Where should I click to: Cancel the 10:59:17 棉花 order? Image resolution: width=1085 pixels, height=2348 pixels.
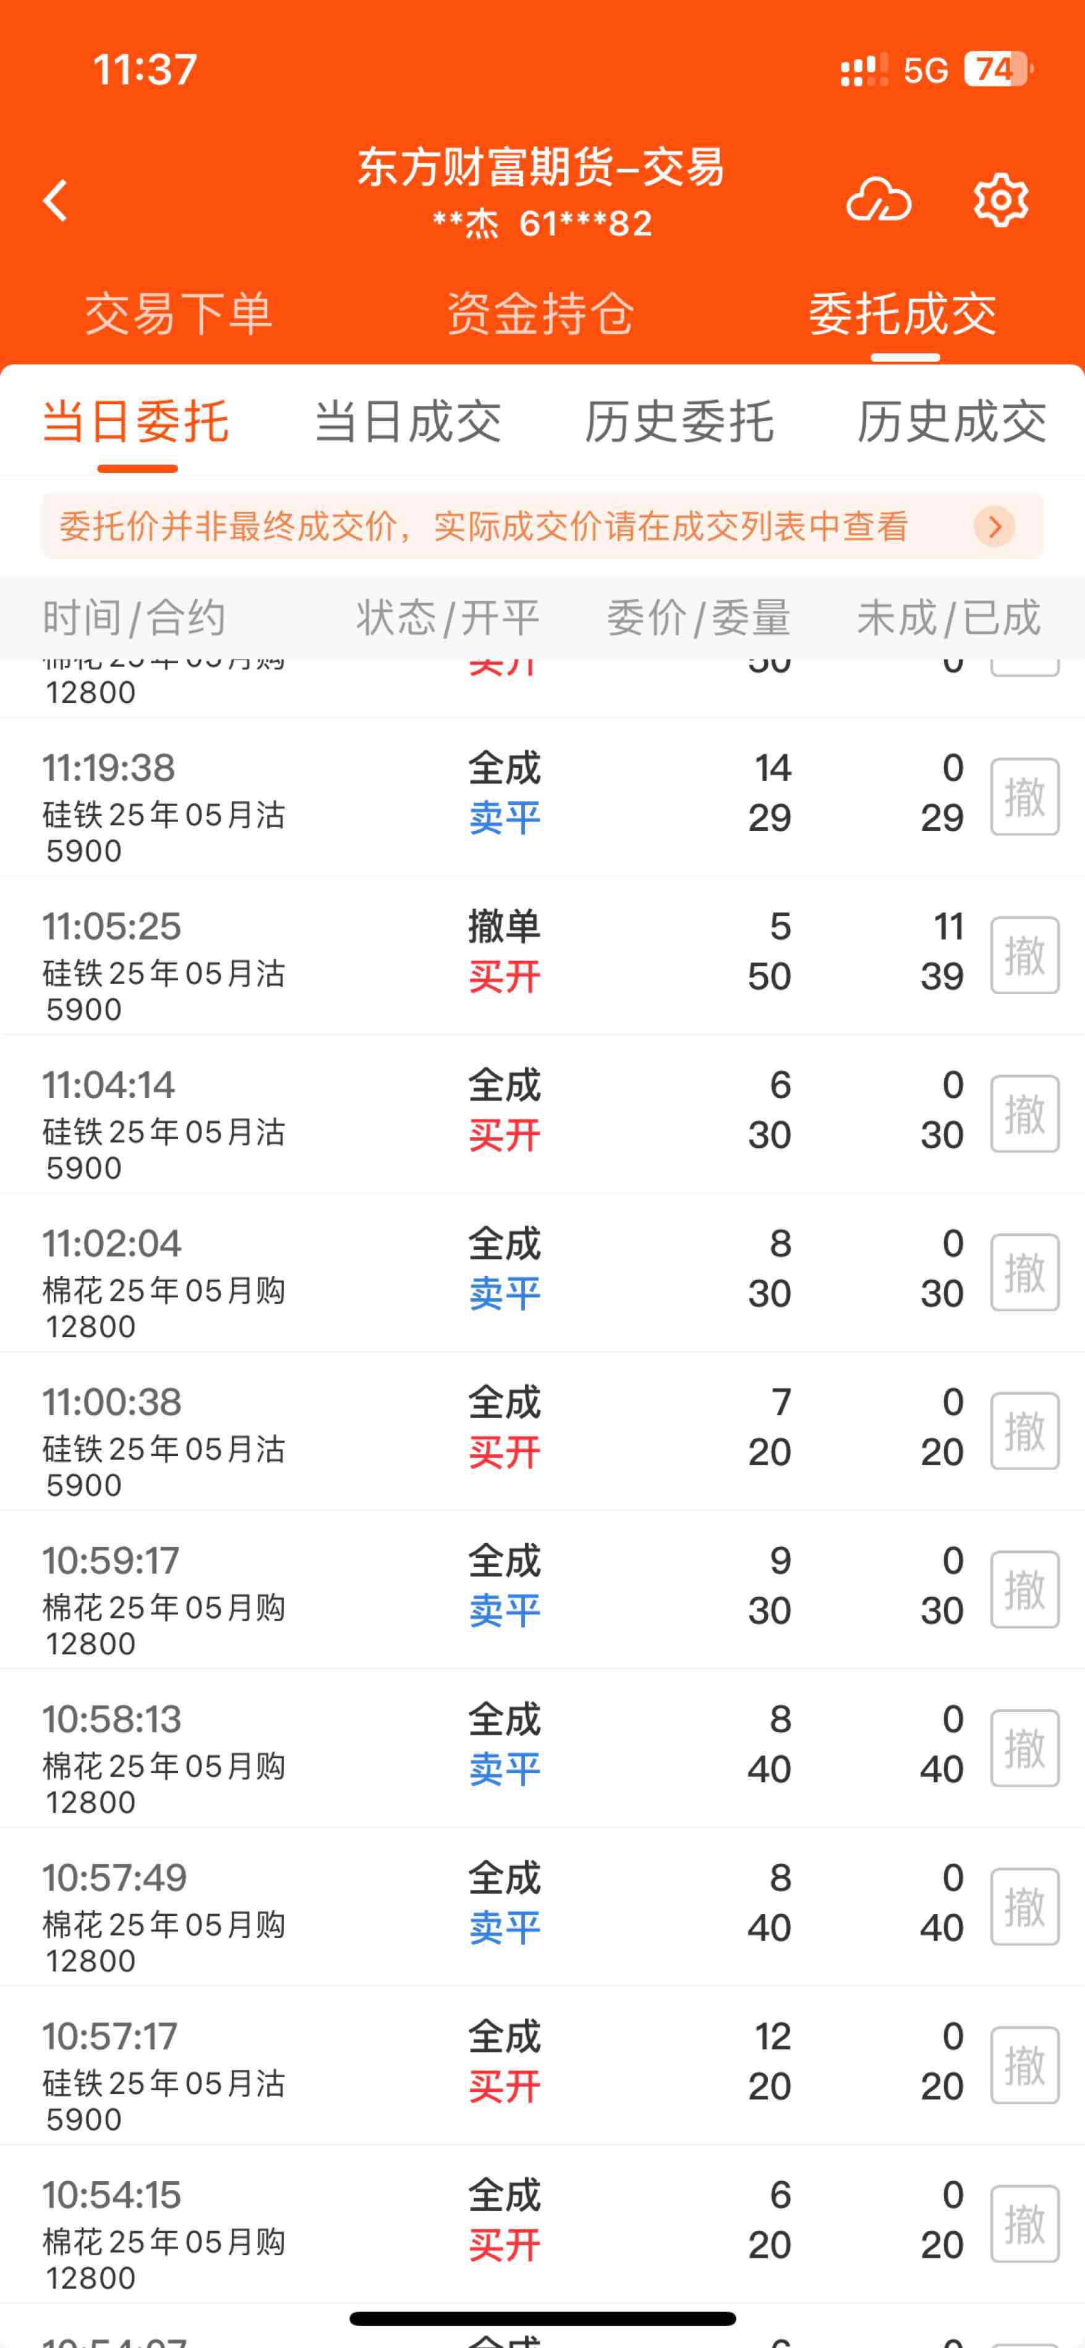(x=1025, y=1589)
